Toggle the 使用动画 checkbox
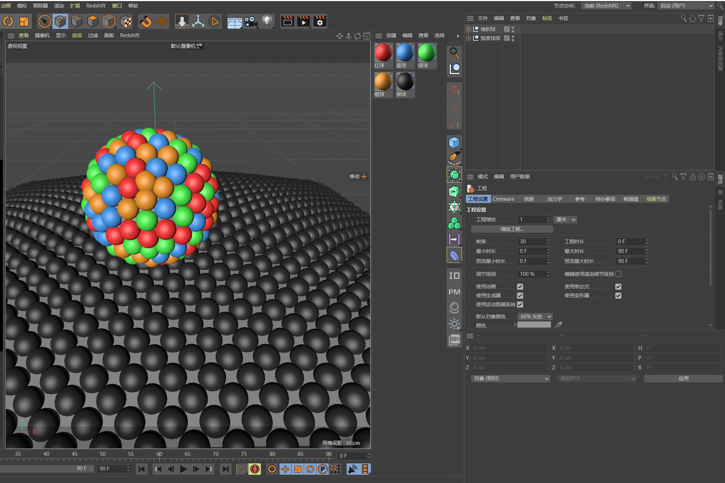The height and width of the screenshot is (483, 725). [x=520, y=287]
